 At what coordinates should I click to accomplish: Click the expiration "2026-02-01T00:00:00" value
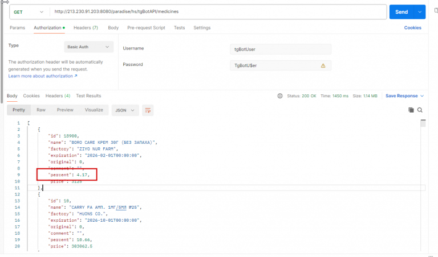tap(113, 155)
